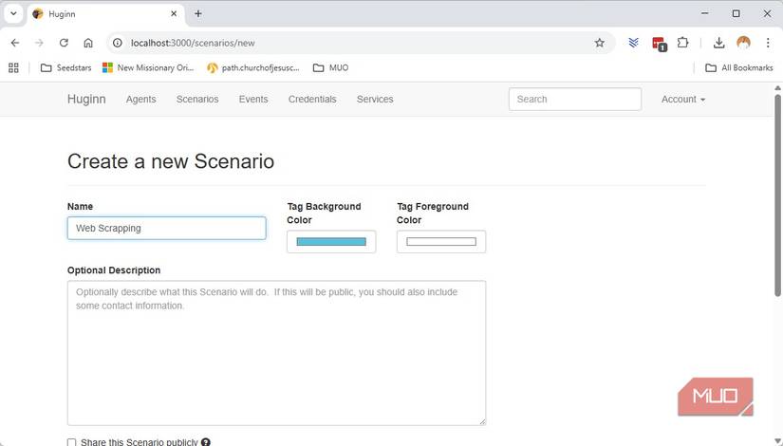This screenshot has width=783, height=446.
Task: Open the red calendar extension with badge
Action: 660,44
